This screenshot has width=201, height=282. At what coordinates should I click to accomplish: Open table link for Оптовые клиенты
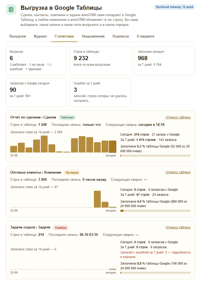point(178,172)
